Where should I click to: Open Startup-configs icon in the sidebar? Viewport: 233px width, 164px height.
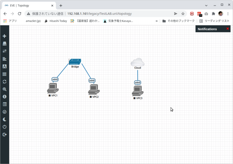(4, 59)
